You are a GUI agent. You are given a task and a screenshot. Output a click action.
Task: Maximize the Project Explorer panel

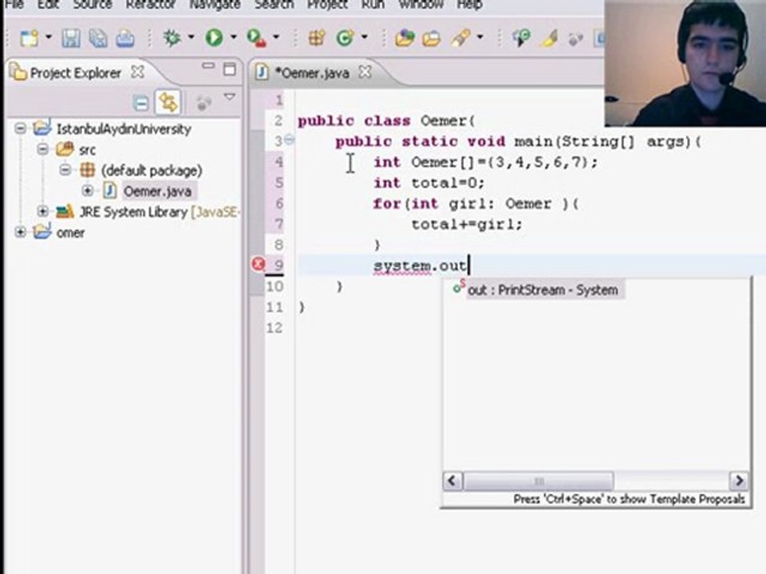coord(230,69)
